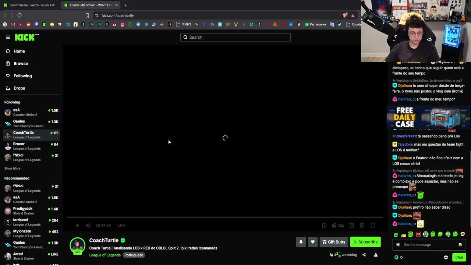This screenshot has height=265, width=471.
Task: Click the Free Daily Case banner
Action: (x=429, y=117)
